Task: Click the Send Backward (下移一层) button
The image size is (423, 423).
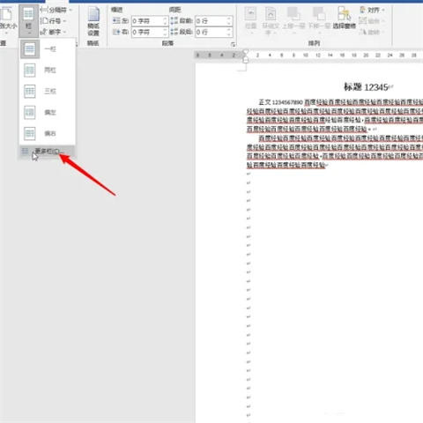Action: [319, 21]
